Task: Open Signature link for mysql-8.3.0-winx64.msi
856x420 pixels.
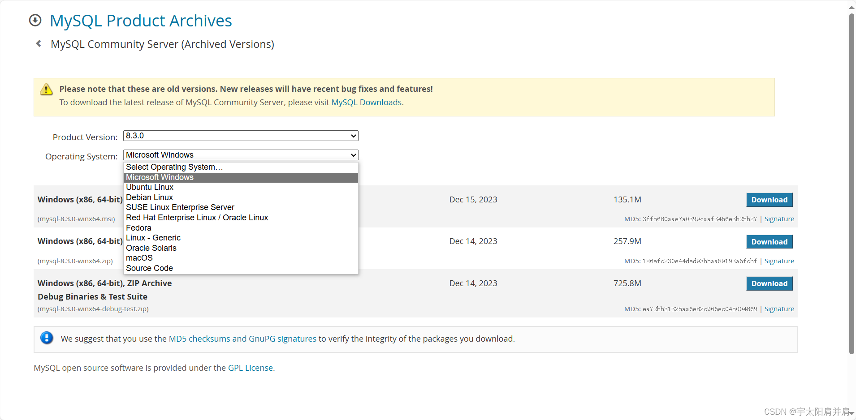Action: click(x=779, y=219)
